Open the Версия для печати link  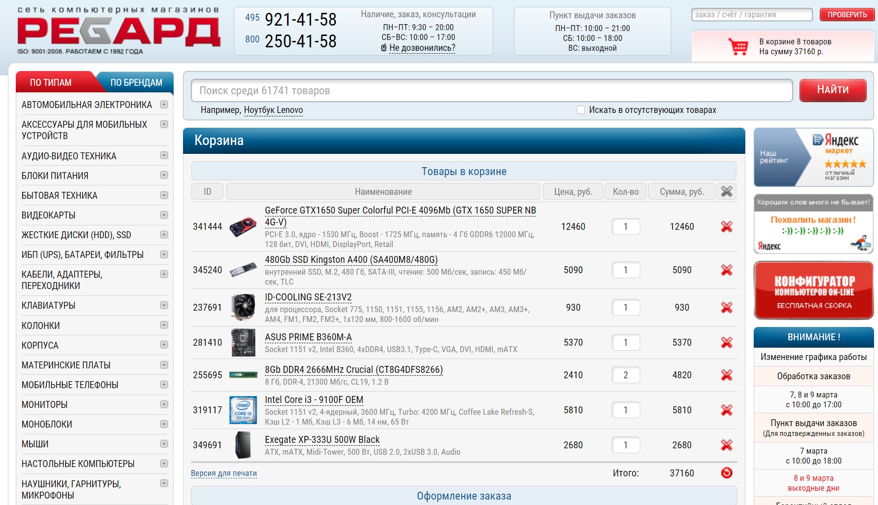pos(223,473)
